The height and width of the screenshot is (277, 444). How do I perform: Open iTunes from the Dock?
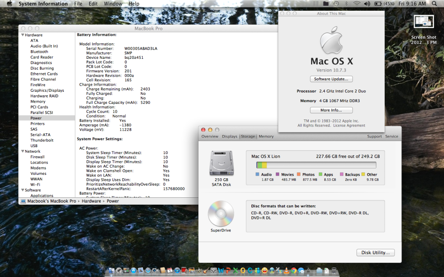click(177, 271)
